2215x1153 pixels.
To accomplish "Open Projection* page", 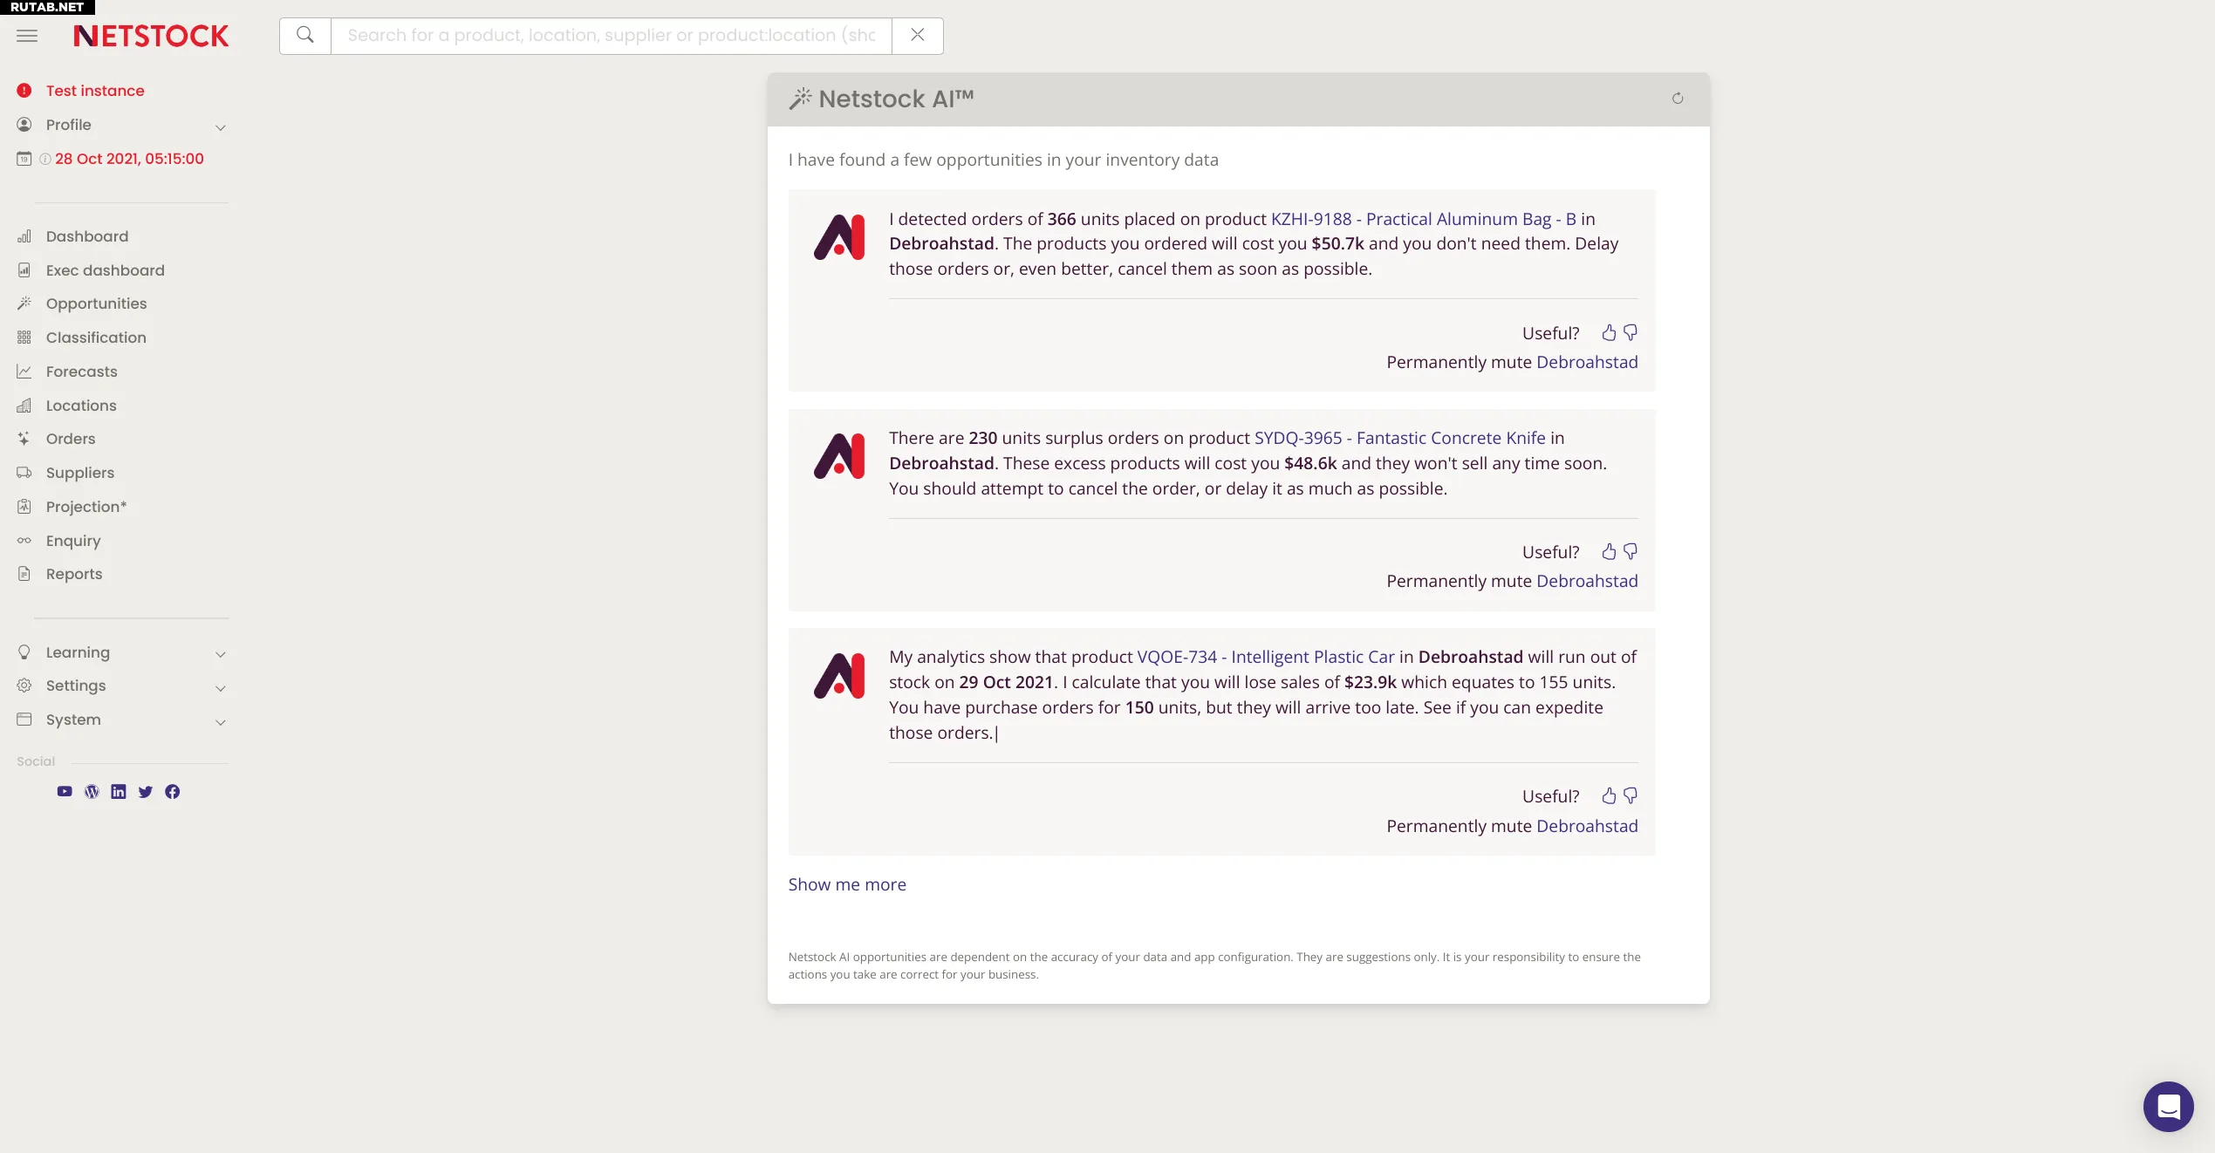I will click(x=86, y=507).
